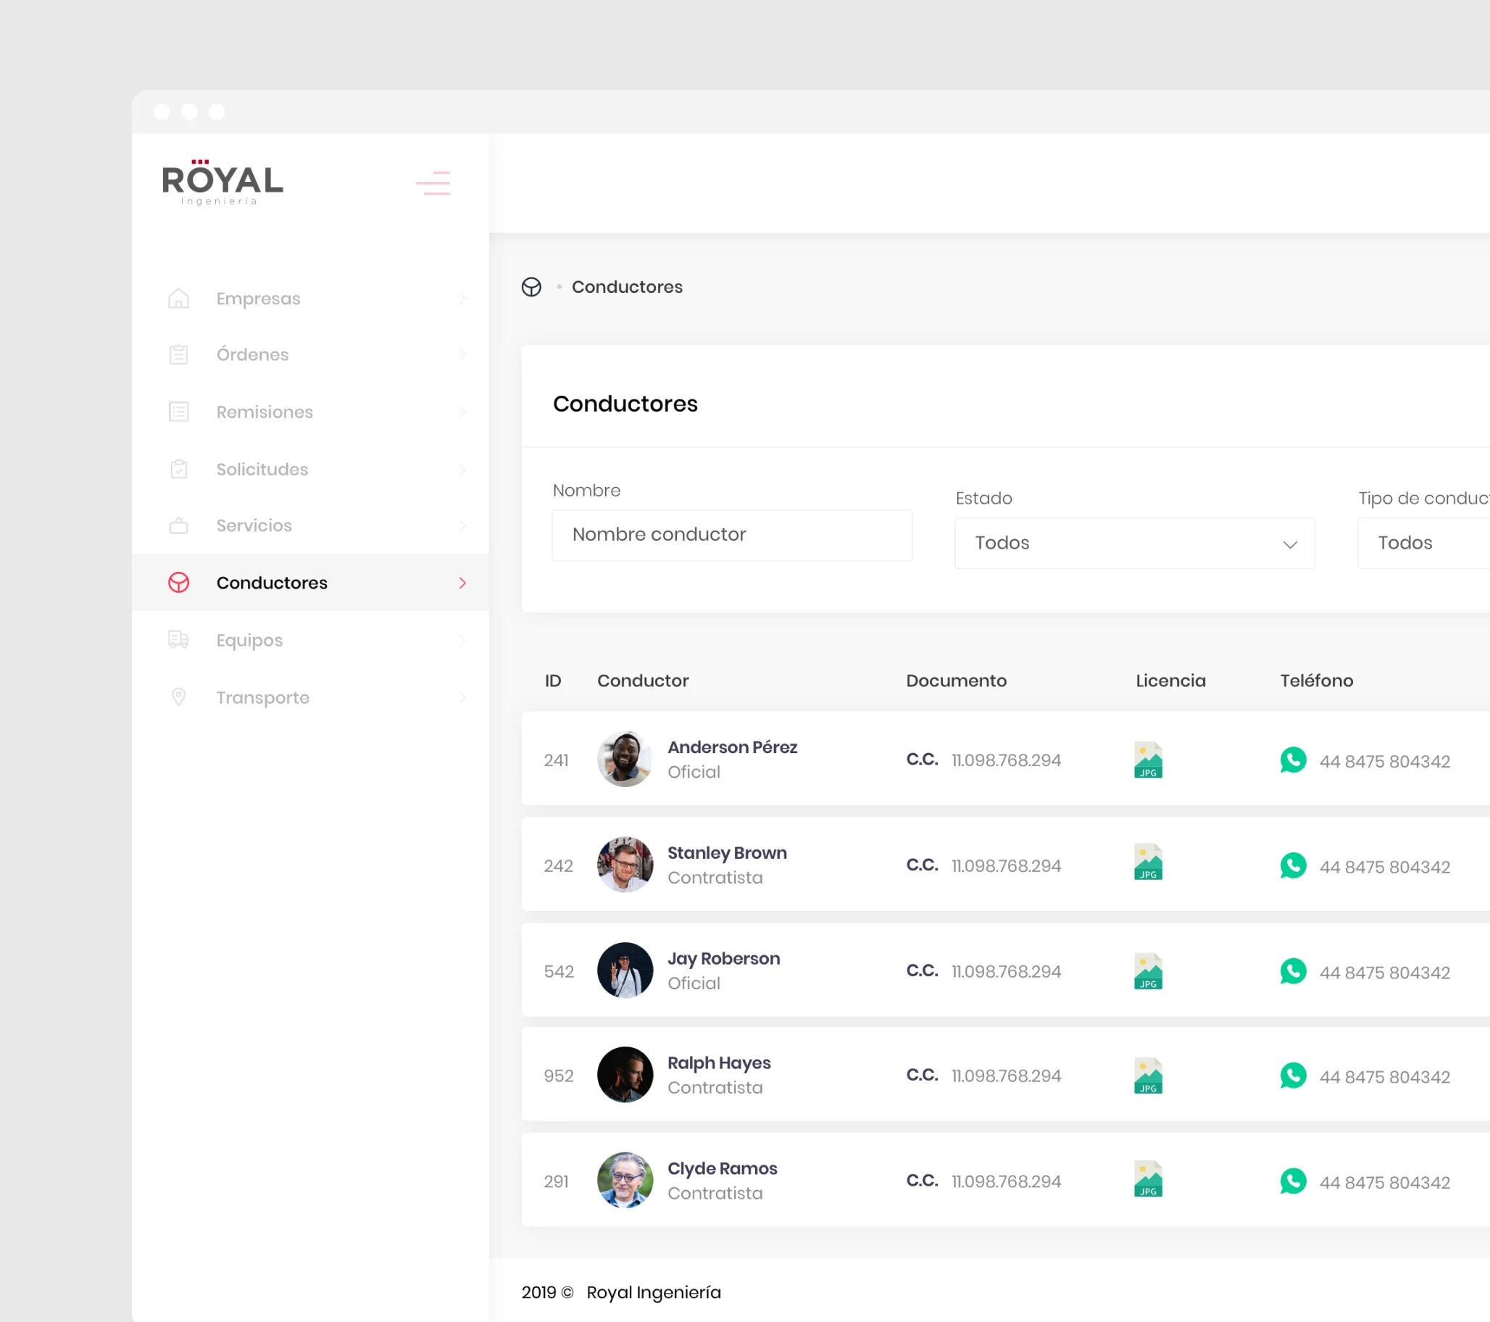Open the Estado Todos dropdown
The image size is (1490, 1322).
(x=1134, y=544)
